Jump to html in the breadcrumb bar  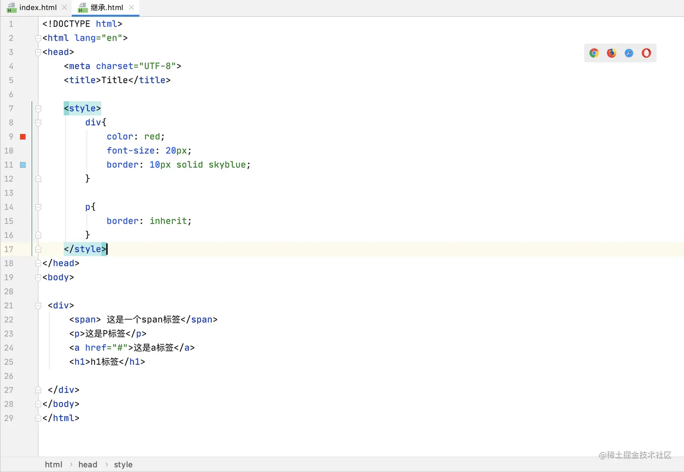click(53, 464)
